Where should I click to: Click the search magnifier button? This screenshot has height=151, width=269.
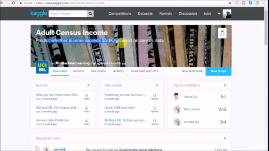coord(90,13)
